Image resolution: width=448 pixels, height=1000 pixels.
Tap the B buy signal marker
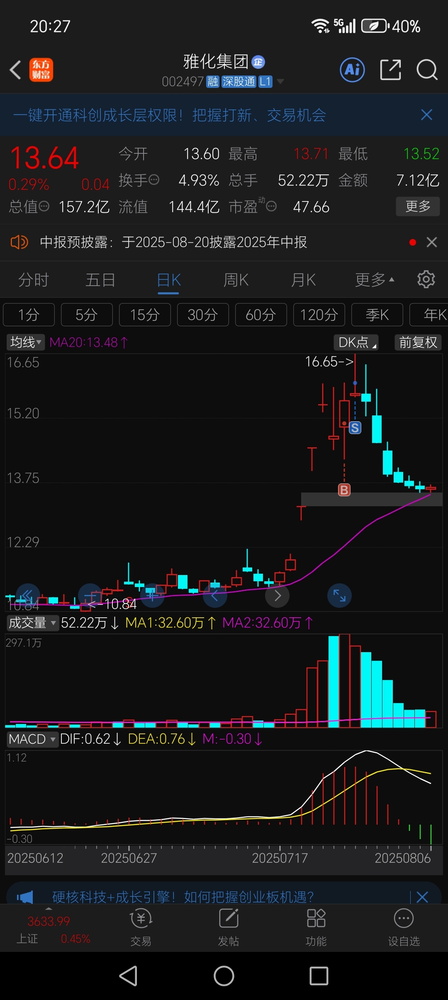[344, 490]
